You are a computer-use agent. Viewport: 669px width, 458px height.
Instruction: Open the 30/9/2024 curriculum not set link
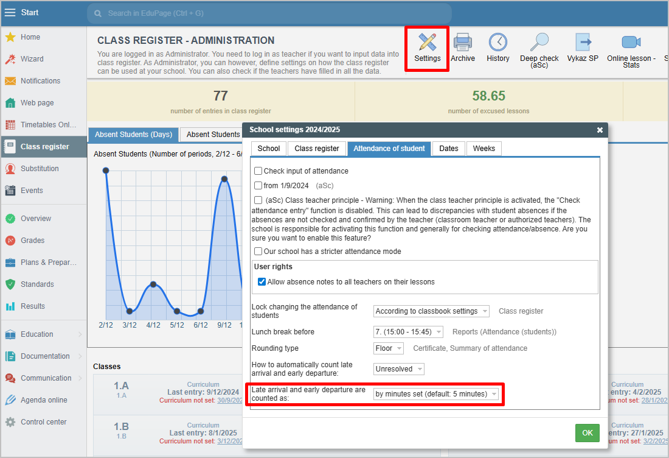[x=229, y=400]
